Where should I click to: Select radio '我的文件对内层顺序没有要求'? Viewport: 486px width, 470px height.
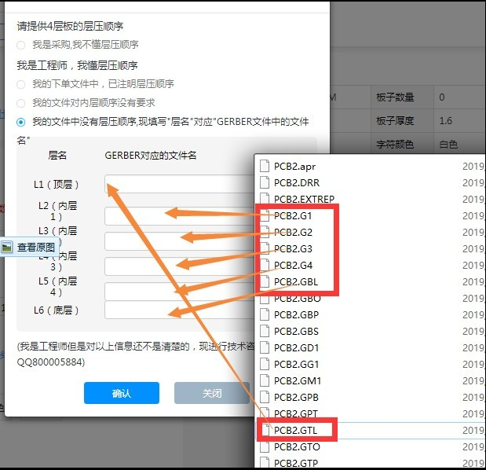(20, 103)
